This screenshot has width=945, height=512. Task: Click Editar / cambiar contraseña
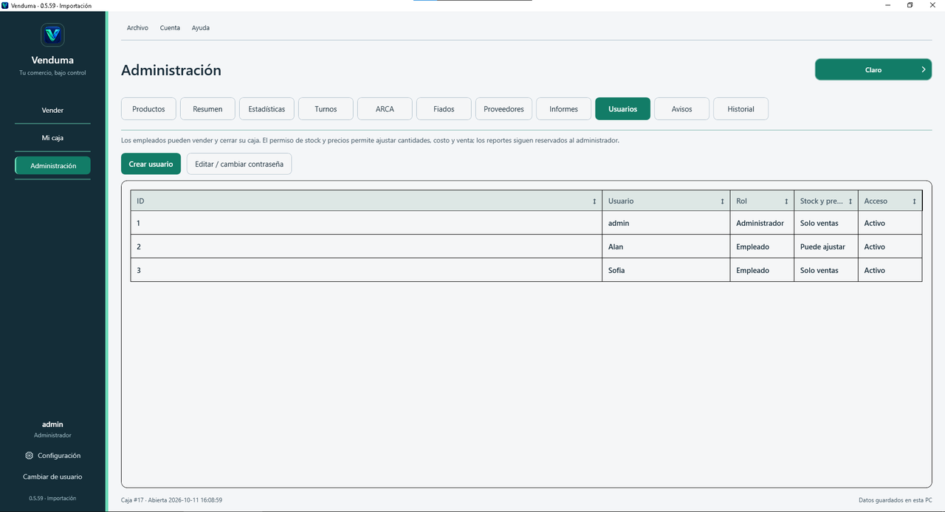(x=239, y=164)
